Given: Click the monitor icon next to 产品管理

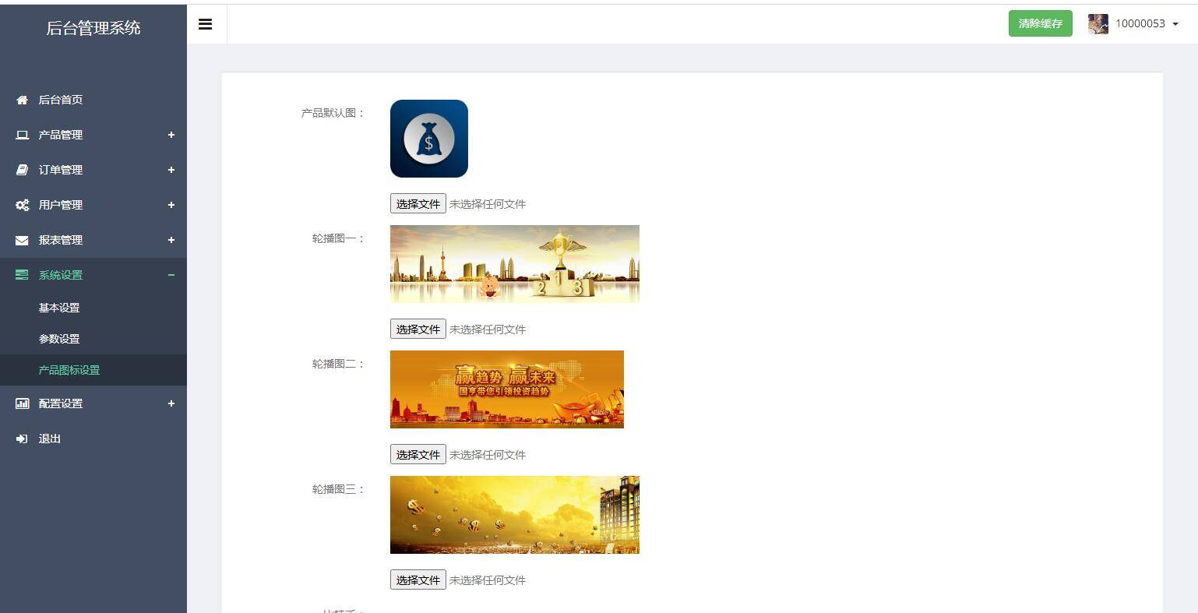Looking at the screenshot, I should 21,134.
